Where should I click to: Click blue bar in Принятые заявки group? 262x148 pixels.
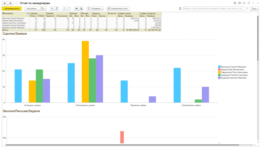point(124,91)
